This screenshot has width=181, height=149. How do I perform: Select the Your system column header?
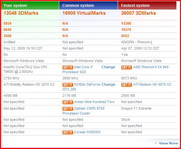[x=30, y=6]
